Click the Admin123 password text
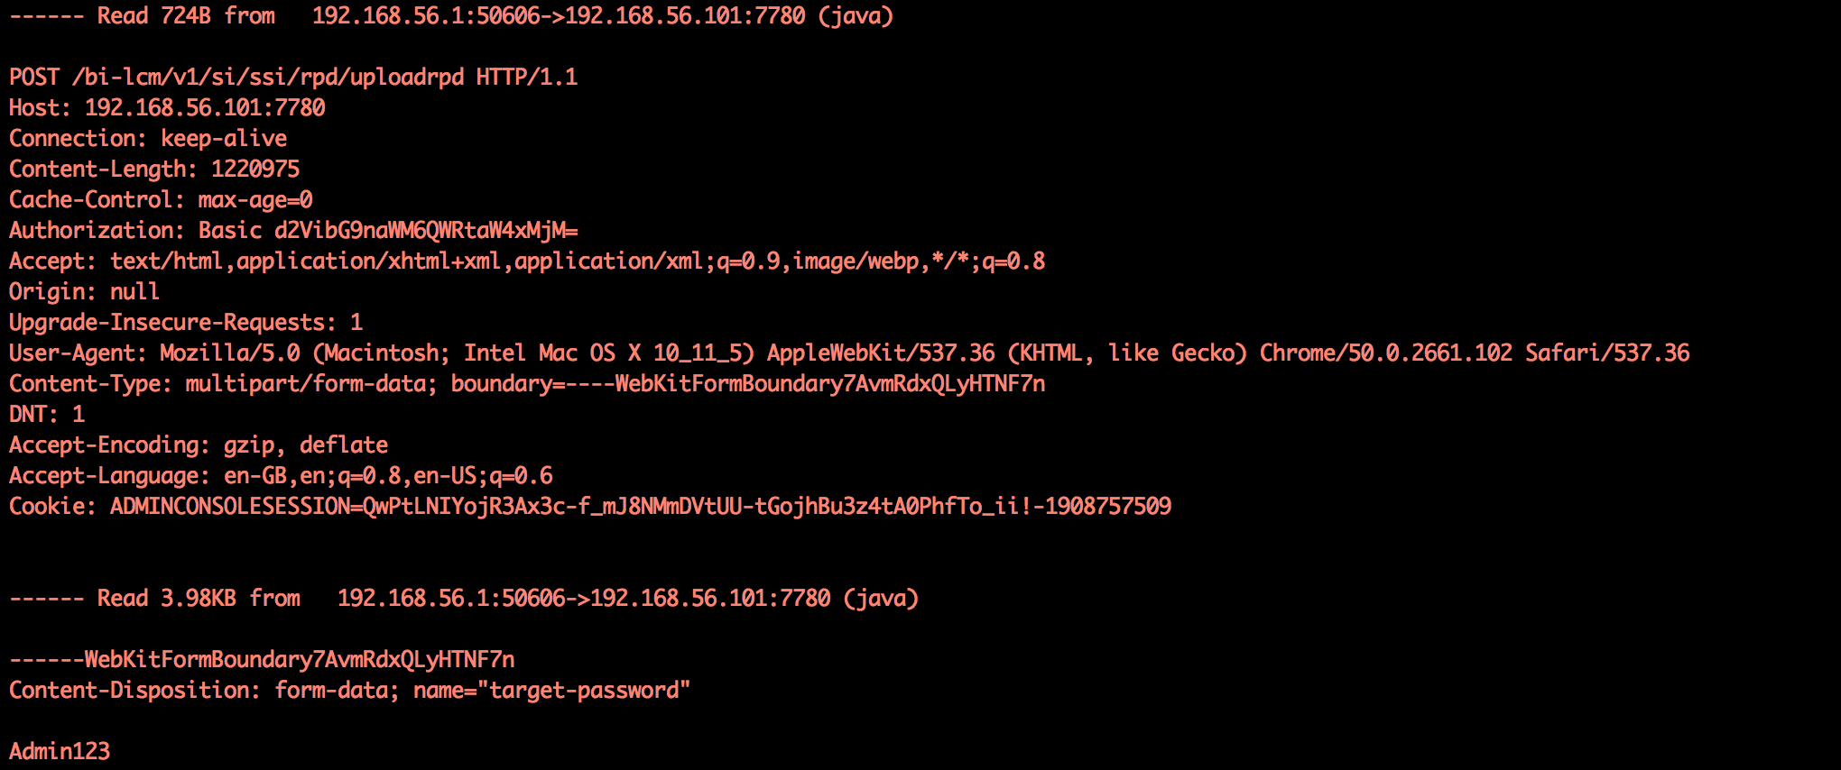 click(x=60, y=751)
